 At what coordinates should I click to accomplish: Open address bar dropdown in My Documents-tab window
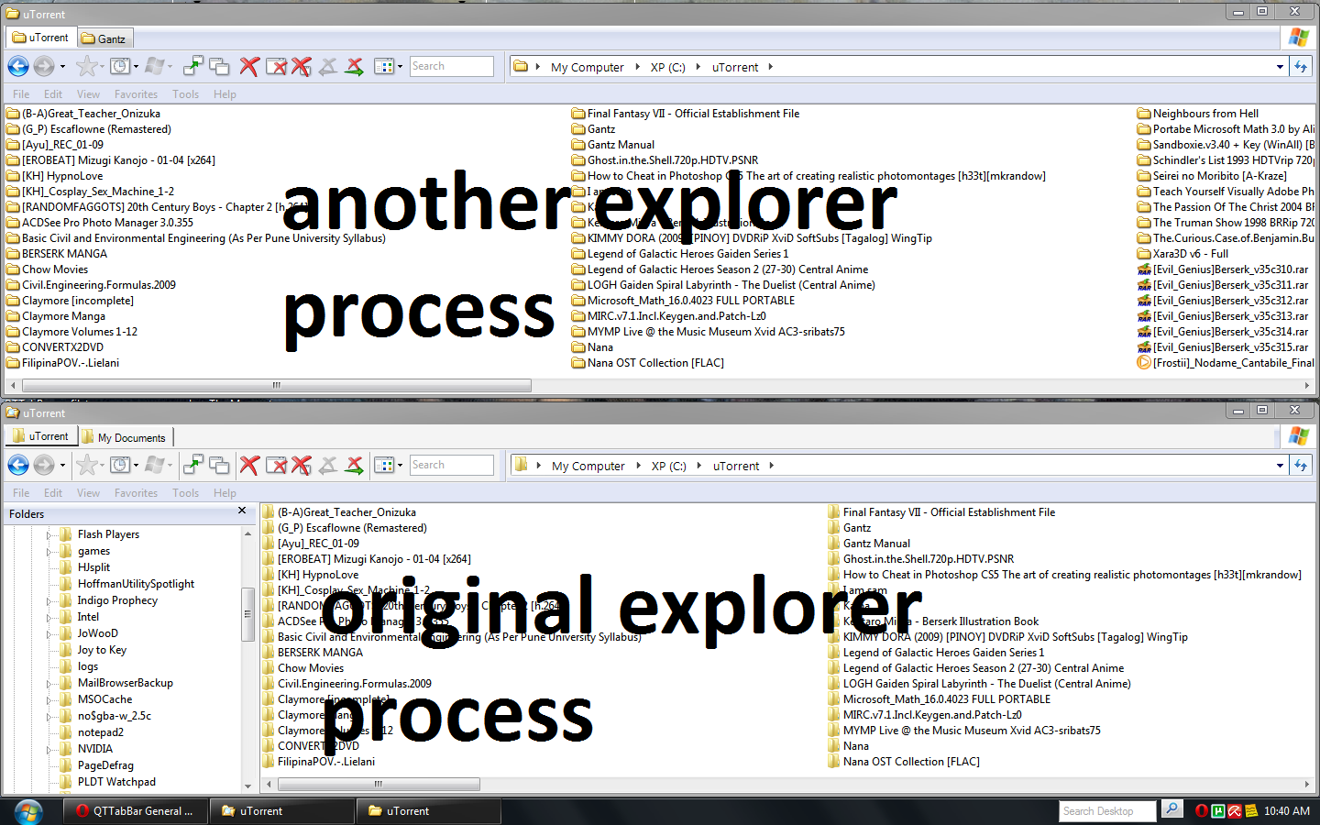pos(1280,466)
